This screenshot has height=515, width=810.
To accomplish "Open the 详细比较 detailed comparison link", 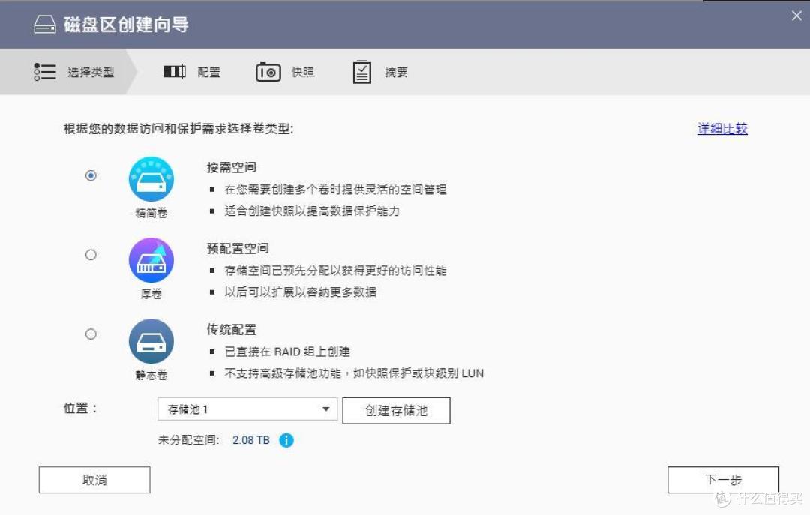I will point(722,129).
